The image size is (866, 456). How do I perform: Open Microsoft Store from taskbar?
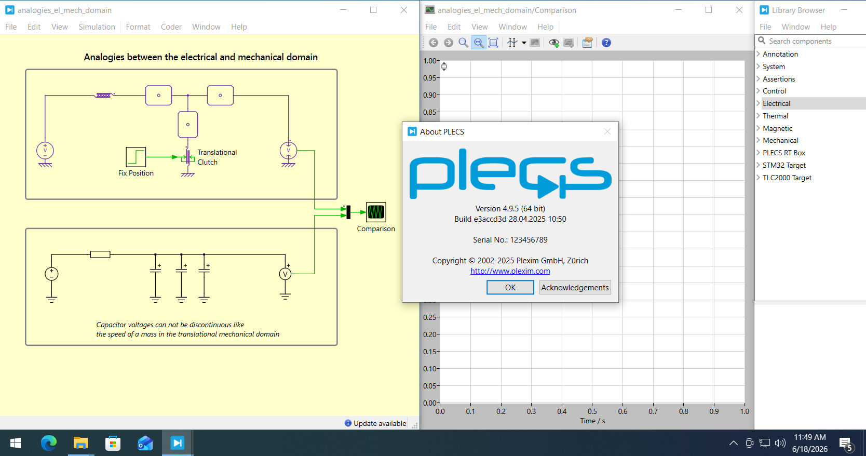(113, 443)
